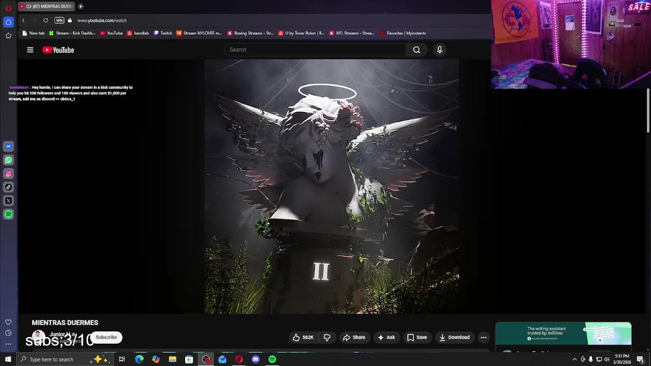Viewport: 651px width, 366px height.
Task: Share the video
Action: (354, 337)
